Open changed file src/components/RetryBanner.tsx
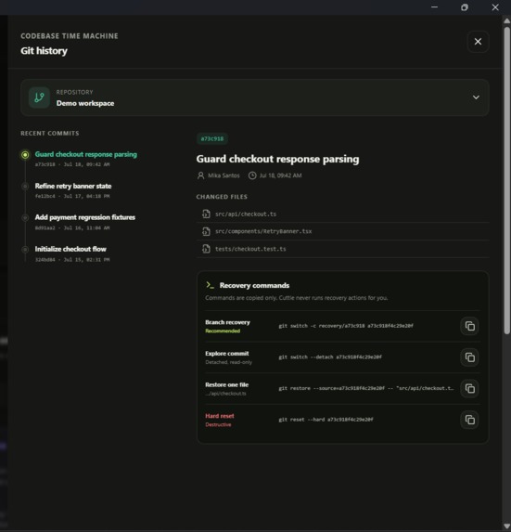This screenshot has height=532, width=511. click(x=342, y=231)
